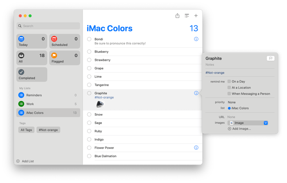Enable remind me On a Day checkbox
Screen dimensions: 287x183
click(x=229, y=81)
